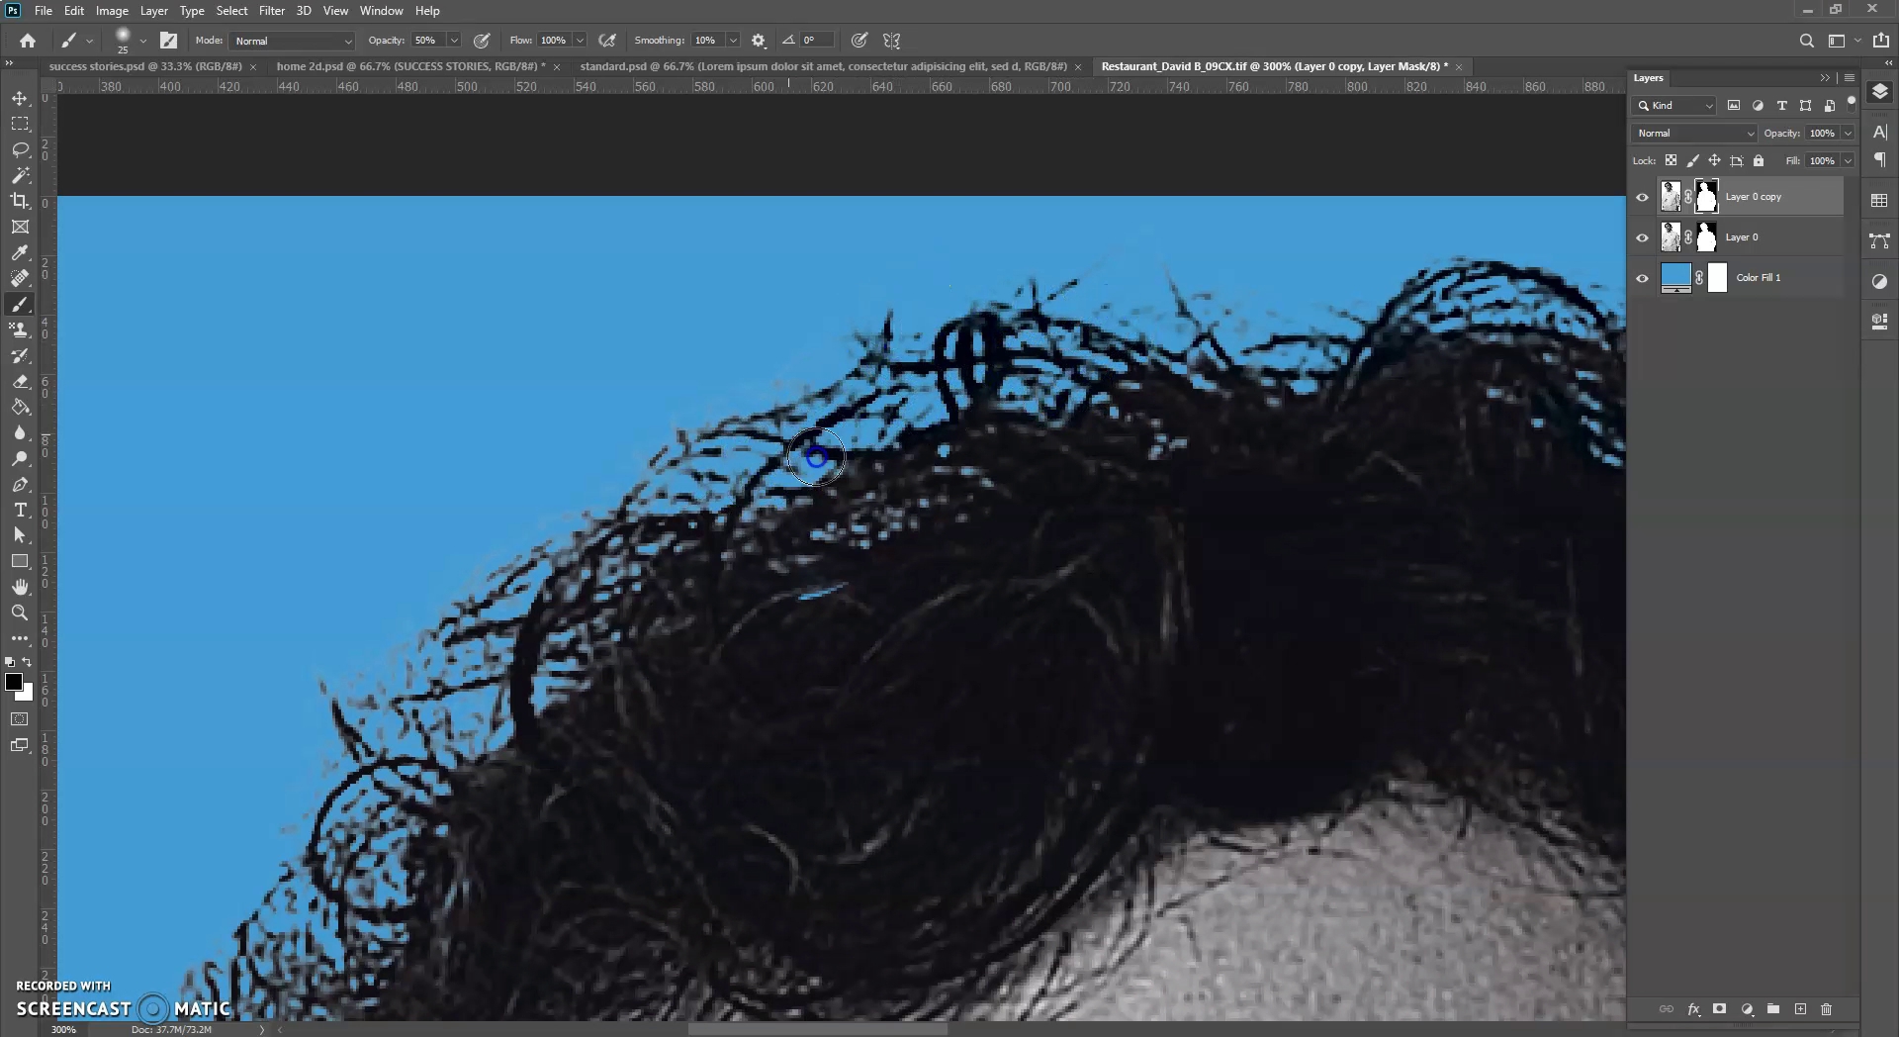The width and height of the screenshot is (1899, 1037).
Task: Select the Crop tool
Action: (20, 201)
